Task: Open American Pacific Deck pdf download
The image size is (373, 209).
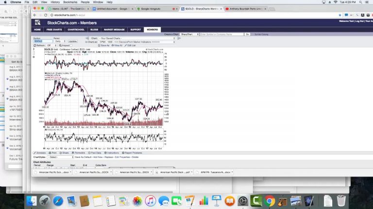Action: (175, 172)
